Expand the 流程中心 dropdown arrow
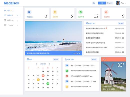Screen dimensions: 130x97 point(17,15)
